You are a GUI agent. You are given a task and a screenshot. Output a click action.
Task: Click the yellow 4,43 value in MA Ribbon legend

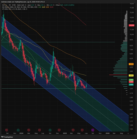point(44,7)
